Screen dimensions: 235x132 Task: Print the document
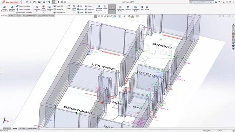point(44,2)
